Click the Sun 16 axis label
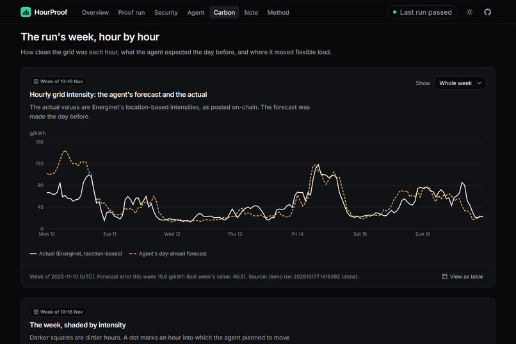 [423, 234]
